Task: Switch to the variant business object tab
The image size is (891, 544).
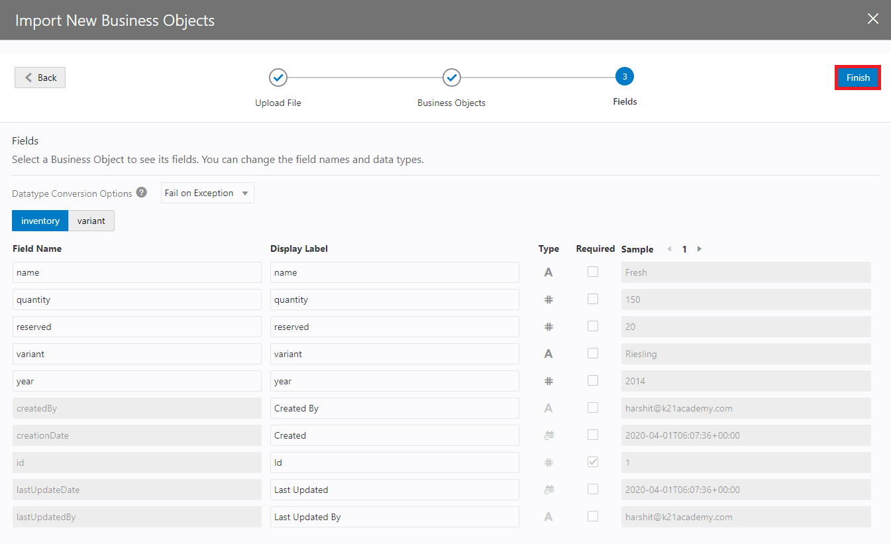Action: click(x=91, y=221)
